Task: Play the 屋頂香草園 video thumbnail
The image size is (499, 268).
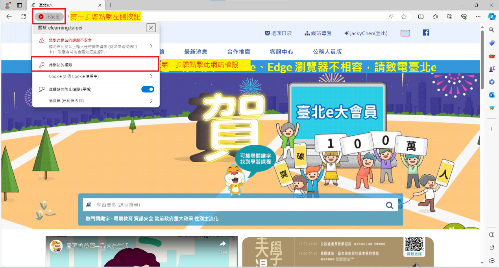Action: tap(142, 252)
